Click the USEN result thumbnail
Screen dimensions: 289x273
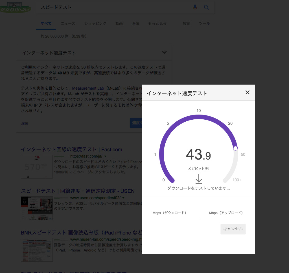[37, 208]
